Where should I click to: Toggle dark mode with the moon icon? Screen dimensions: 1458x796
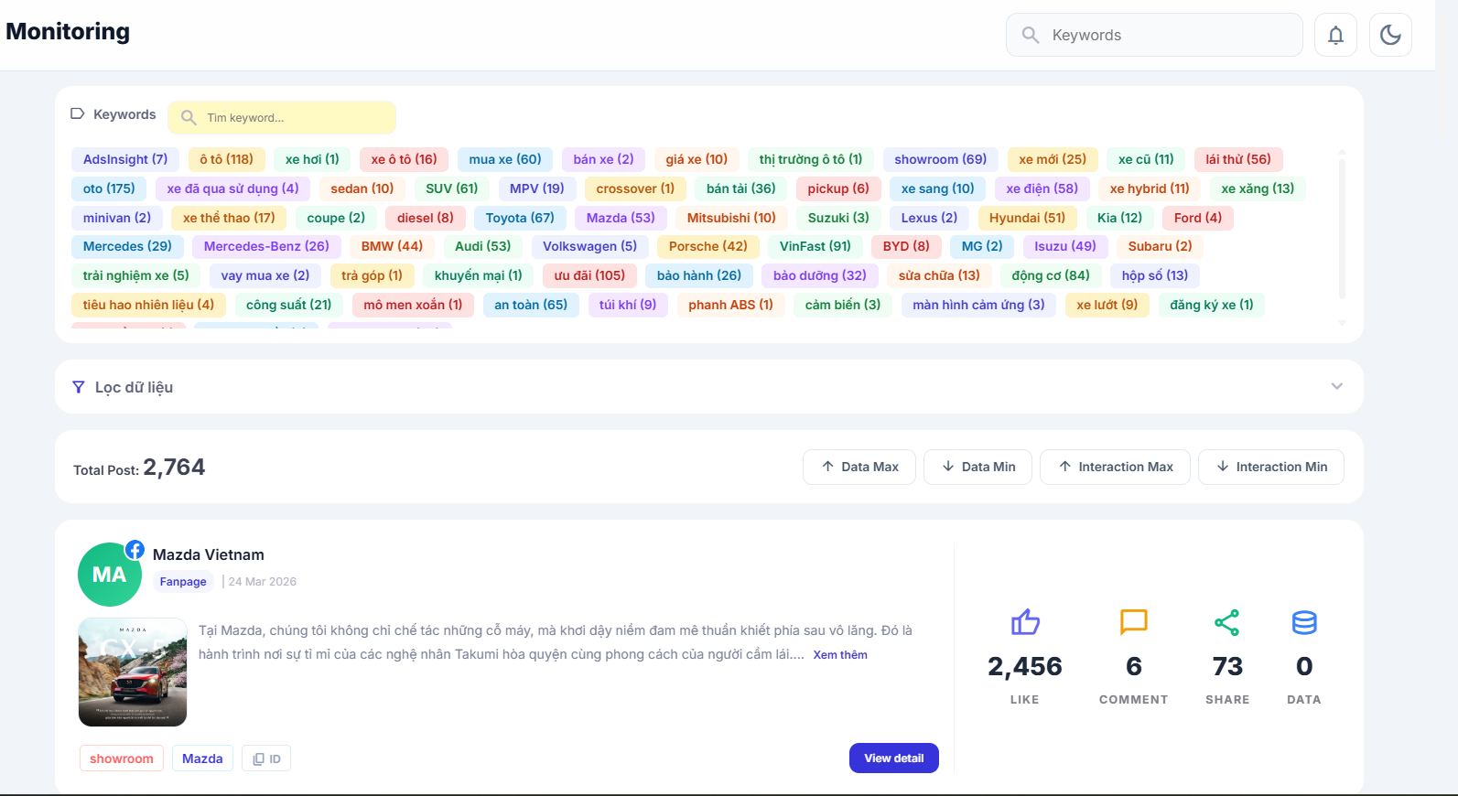tap(1390, 35)
